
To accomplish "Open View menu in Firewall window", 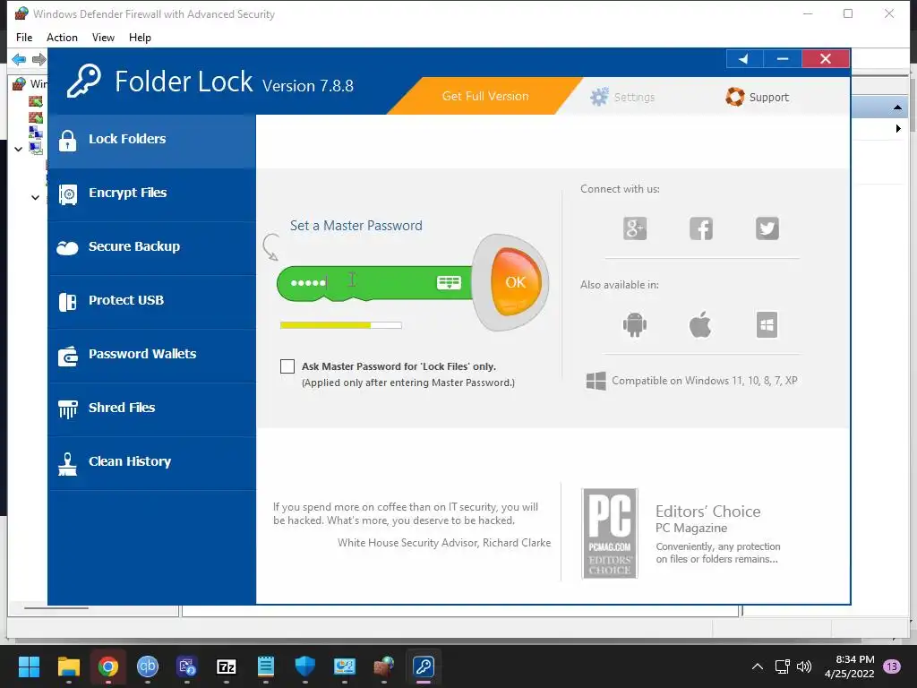I will pyautogui.click(x=103, y=38).
